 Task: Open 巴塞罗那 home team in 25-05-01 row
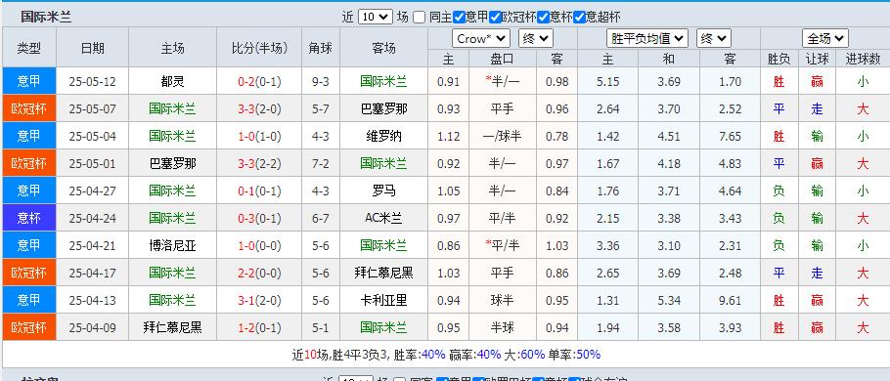point(172,164)
